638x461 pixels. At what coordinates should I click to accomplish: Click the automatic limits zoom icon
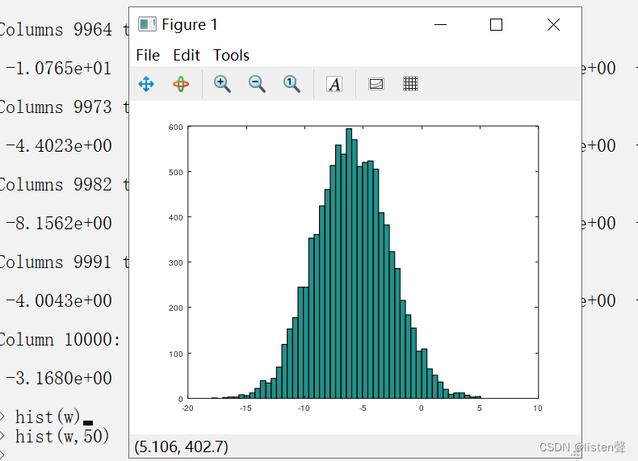292,84
